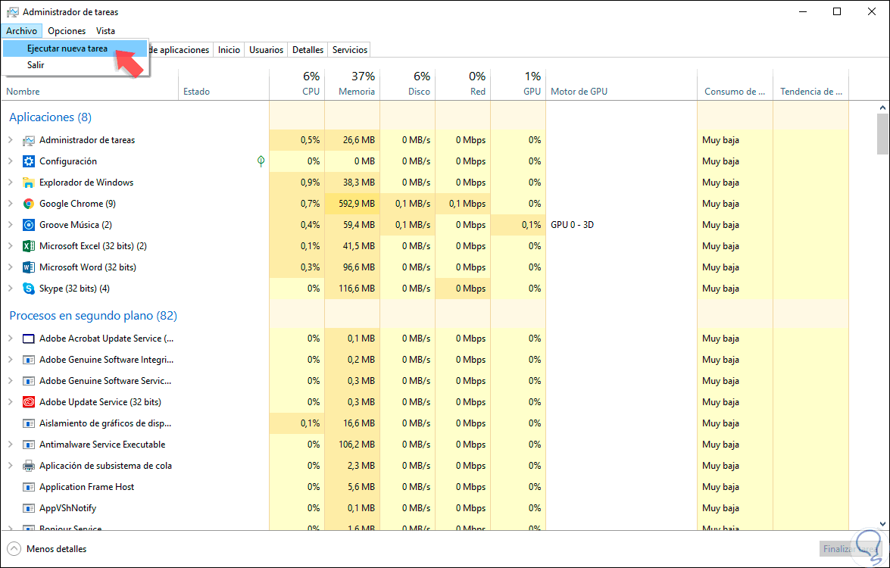Image resolution: width=890 pixels, height=568 pixels.
Task: Click the Configuración gear icon
Action: tap(29, 161)
